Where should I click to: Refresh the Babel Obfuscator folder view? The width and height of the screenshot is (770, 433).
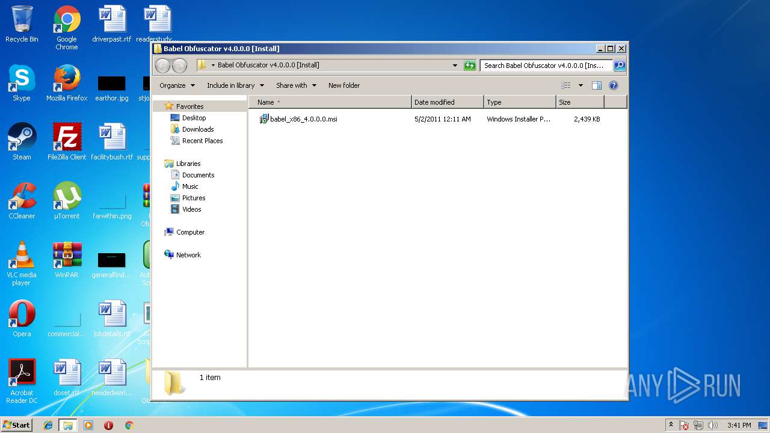coord(470,66)
